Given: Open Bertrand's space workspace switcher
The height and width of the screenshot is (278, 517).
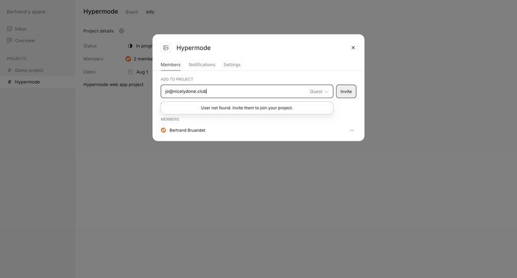Looking at the screenshot, I should pos(26,11).
